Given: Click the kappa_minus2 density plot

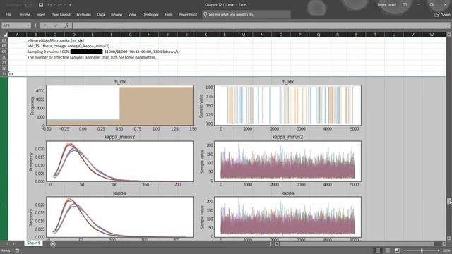Looking at the screenshot, I should click(x=119, y=161).
